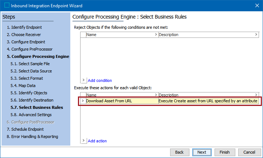This screenshot has width=263, height=158.
Task: Click the Add condition link
Action: pos(100,80)
